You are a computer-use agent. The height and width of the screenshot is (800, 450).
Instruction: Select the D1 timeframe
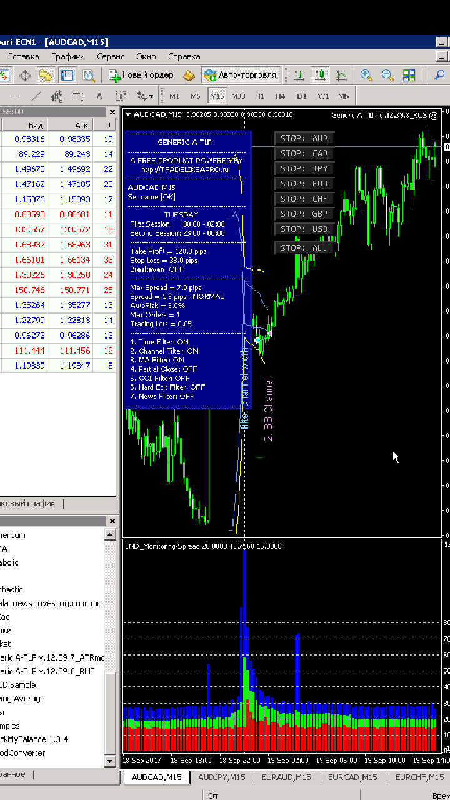click(302, 96)
